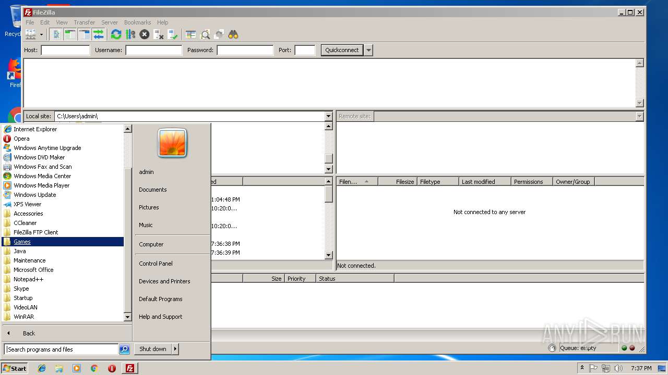Expand the WinRAR folder
Screen dimensions: 668x375
coord(63,317)
